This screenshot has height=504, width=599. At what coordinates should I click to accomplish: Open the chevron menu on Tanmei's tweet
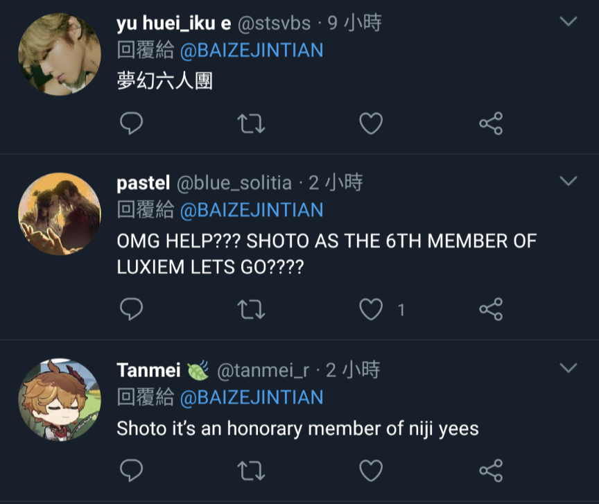(568, 368)
